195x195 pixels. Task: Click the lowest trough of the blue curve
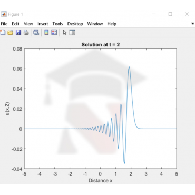point(124,163)
